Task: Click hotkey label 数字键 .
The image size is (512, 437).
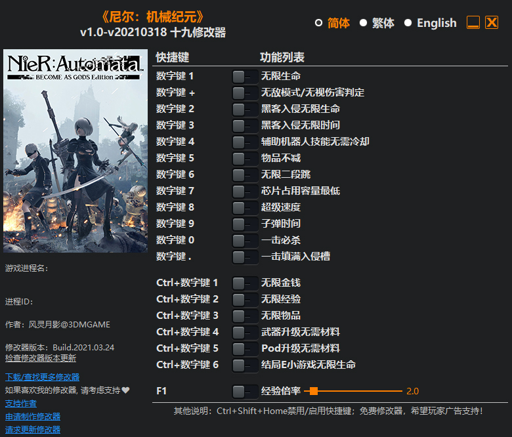Action: point(174,257)
